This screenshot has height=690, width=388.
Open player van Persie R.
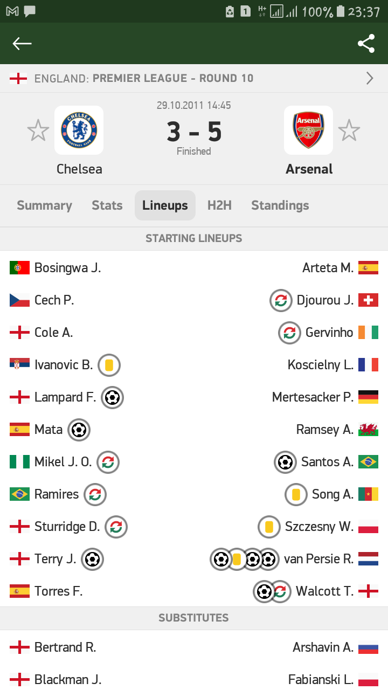point(319,559)
